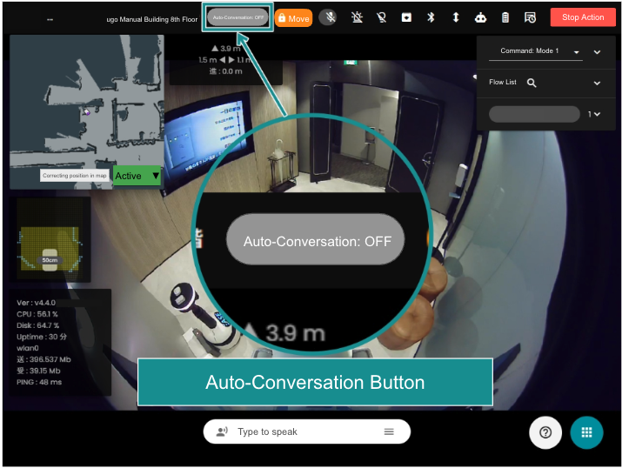Click the ugo Manual Building 8th Floor title
The width and height of the screenshot is (622, 468).
pos(152,19)
